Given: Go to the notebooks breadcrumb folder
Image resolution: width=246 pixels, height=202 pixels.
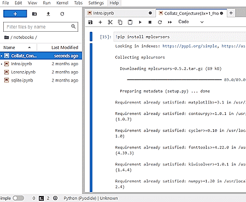Looking at the screenshot, I should click(x=24, y=37).
